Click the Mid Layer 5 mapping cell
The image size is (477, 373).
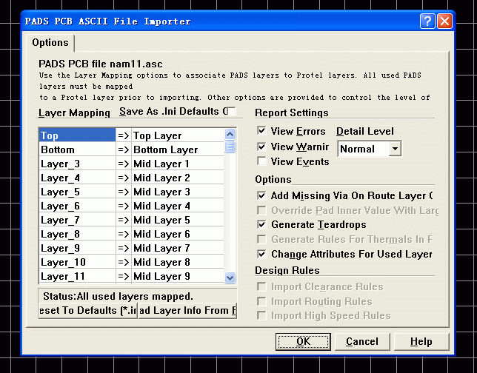(x=176, y=220)
